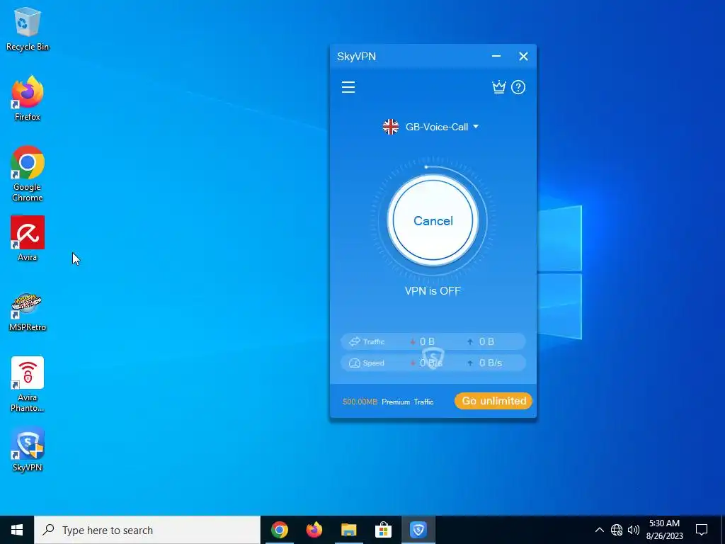Click the Go unlimited button
This screenshot has width=725, height=544.
(493, 401)
